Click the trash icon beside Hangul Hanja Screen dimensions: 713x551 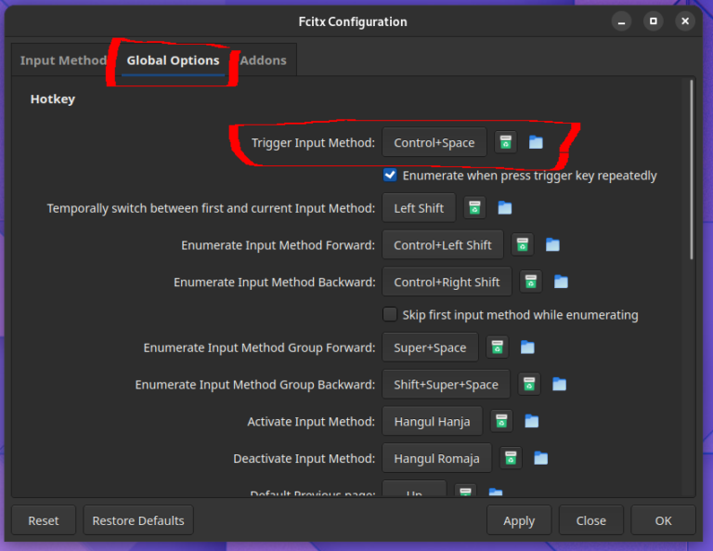point(501,422)
